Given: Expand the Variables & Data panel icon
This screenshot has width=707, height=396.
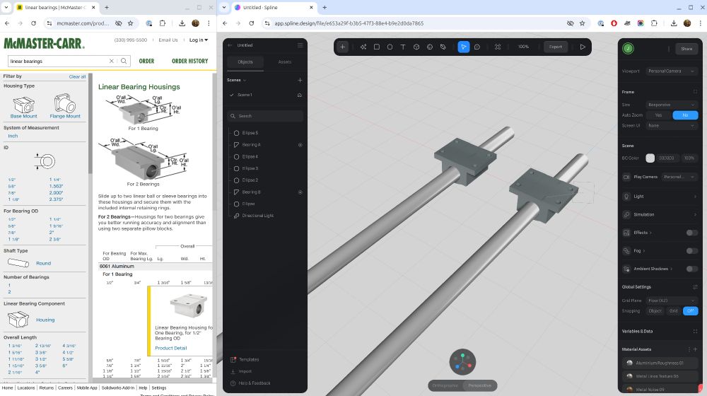Looking at the screenshot, I should point(695,331).
